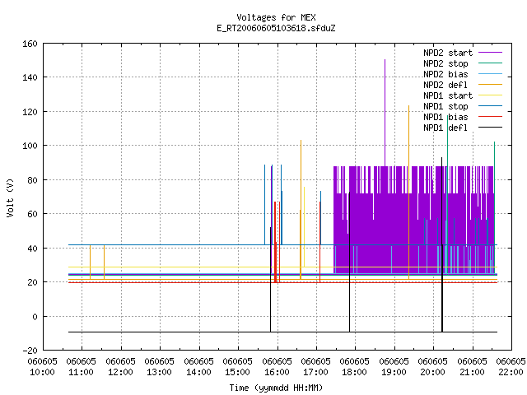Click the 'NPD2 start' legend label
The width and height of the screenshot is (527, 395).
coord(448,53)
